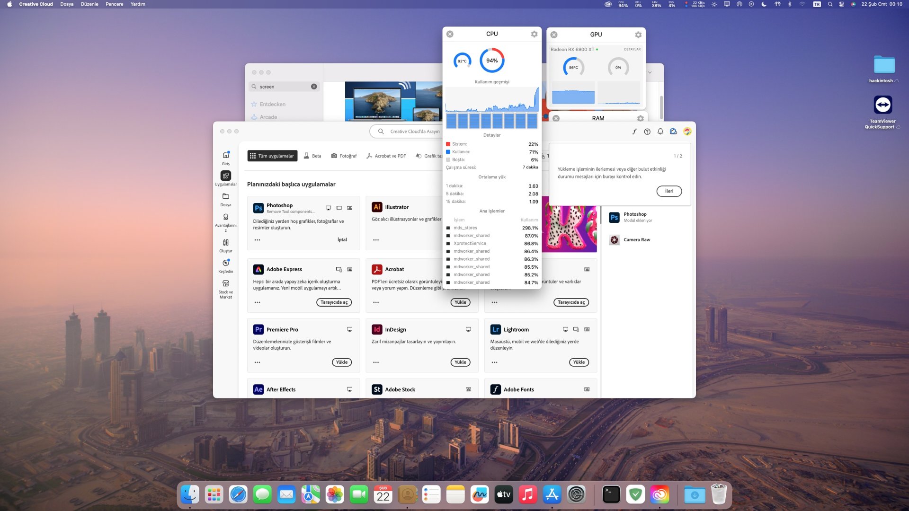Open Stock ve Market sidebar icon
Screen dimensions: 909x511
(226, 283)
